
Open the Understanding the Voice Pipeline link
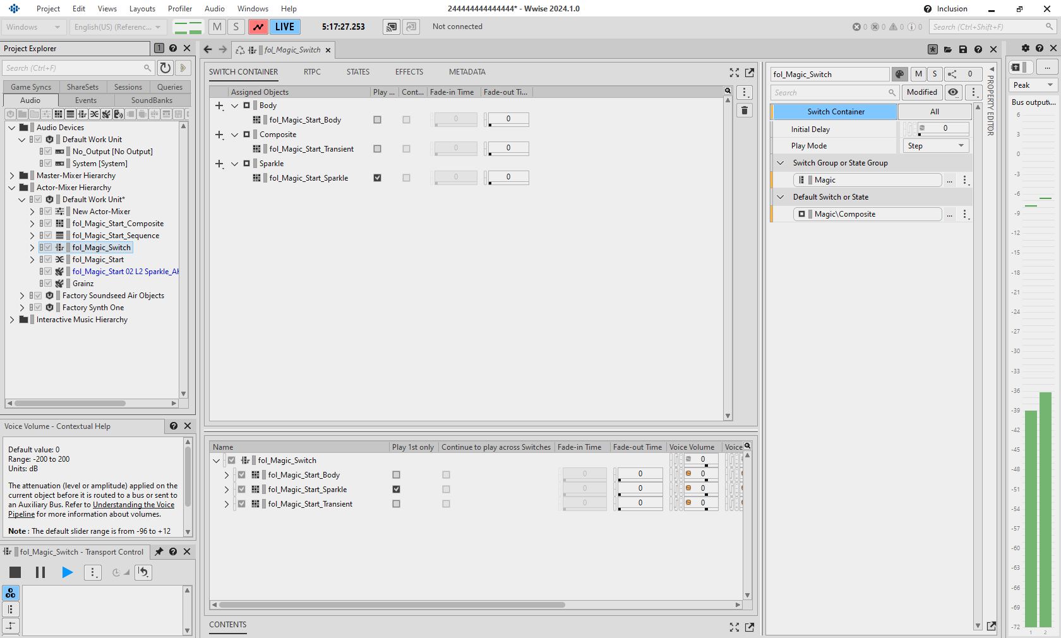click(x=133, y=505)
